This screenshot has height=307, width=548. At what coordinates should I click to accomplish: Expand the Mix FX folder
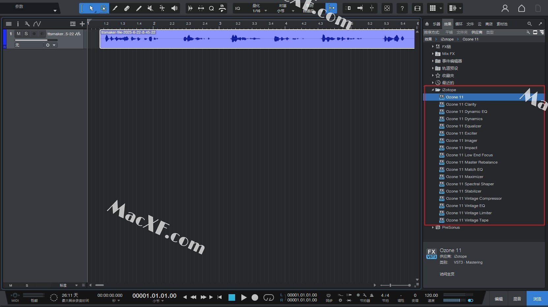433,54
